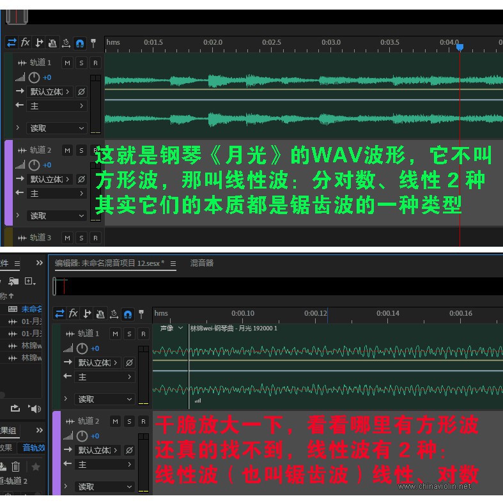Expand automation lanes arrow of upper 轨道 1
This screenshot has width=503, height=503.
pos(18,128)
